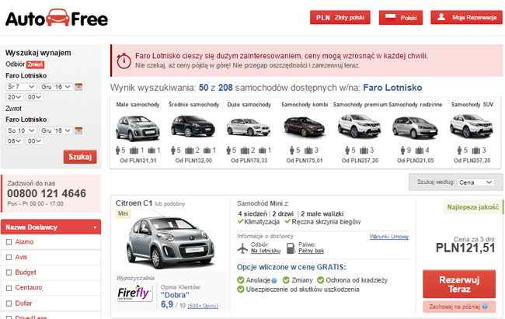
Task: Open Moja Rezerwacja
Action: click(x=466, y=17)
